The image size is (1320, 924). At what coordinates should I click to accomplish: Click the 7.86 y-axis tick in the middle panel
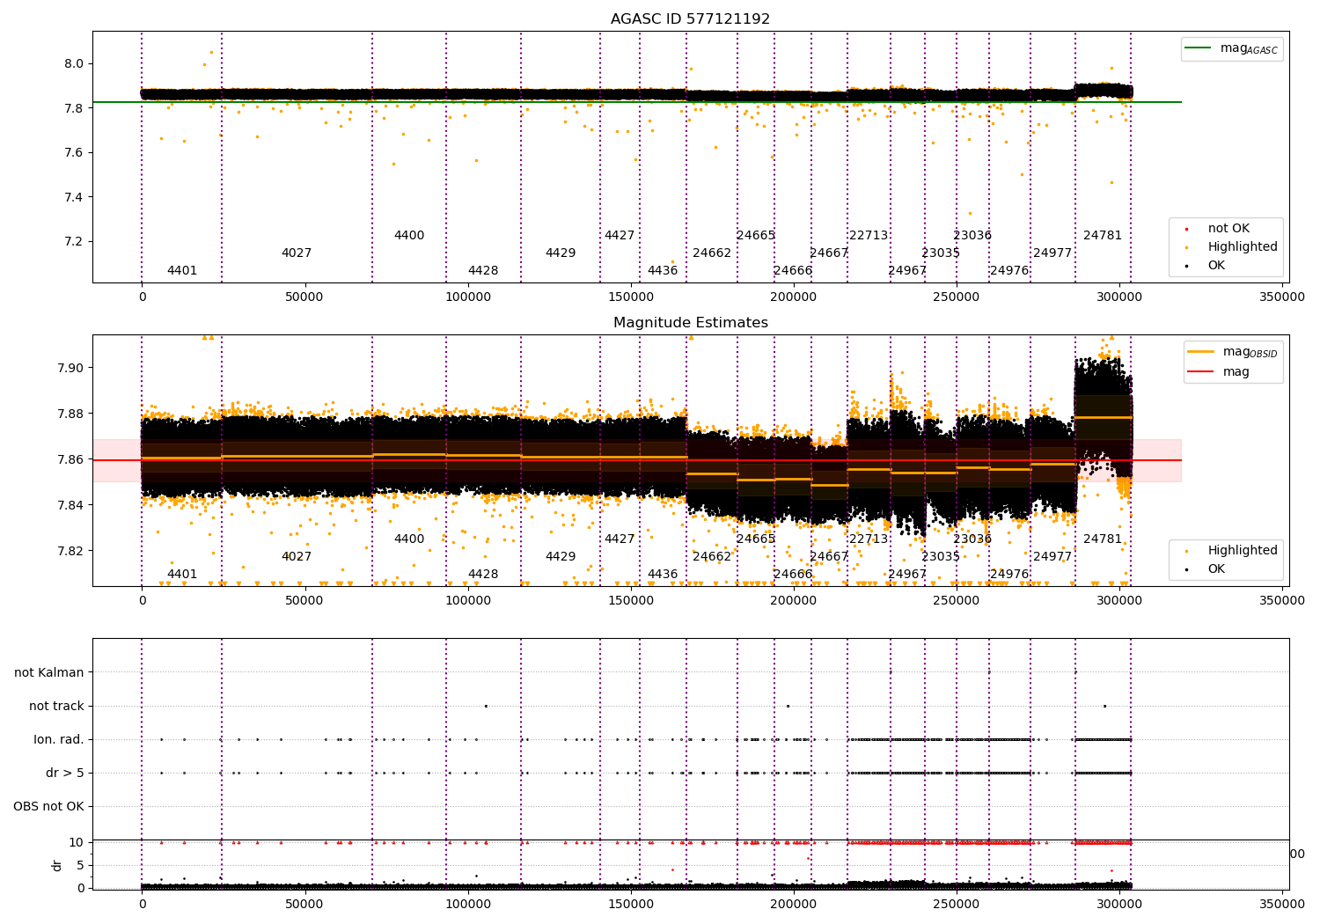click(70, 459)
